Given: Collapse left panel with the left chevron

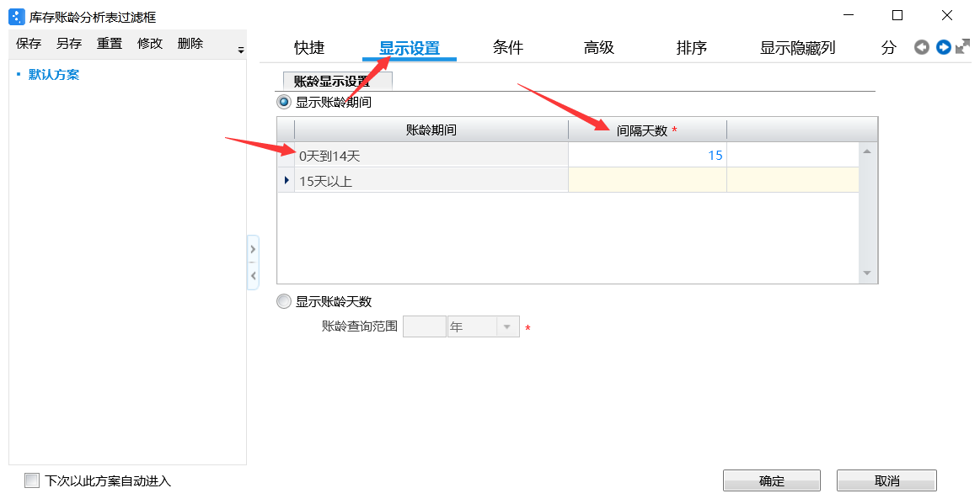Looking at the screenshot, I should click(x=253, y=275).
